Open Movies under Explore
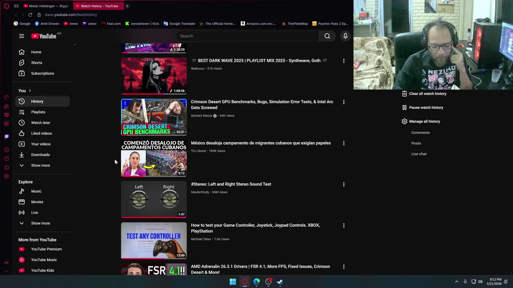 coord(42,202)
